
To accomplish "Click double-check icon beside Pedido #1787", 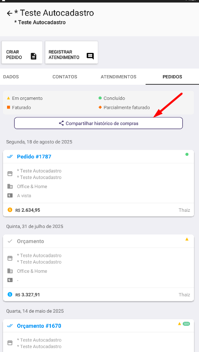I will [x=10, y=156].
